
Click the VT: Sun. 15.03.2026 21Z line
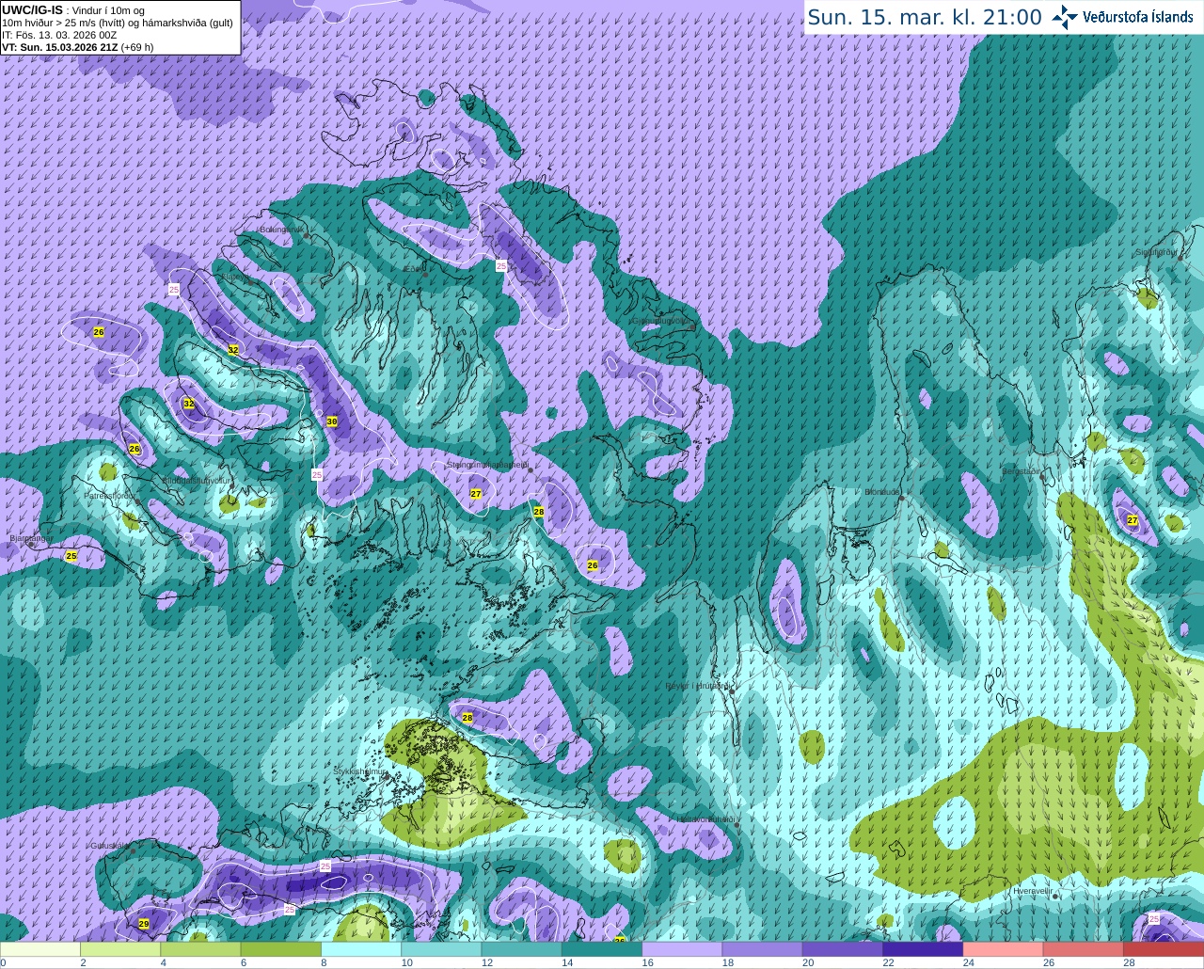click(x=77, y=47)
